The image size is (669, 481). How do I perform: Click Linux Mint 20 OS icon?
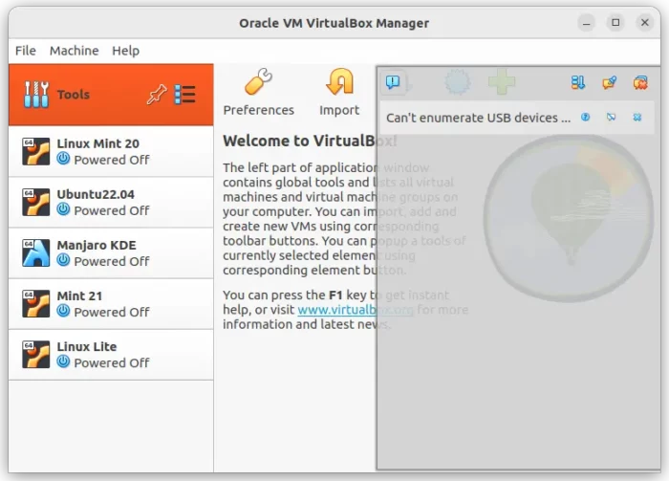tap(36, 151)
